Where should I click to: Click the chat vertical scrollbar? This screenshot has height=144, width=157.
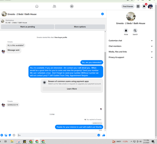(x=105, y=90)
